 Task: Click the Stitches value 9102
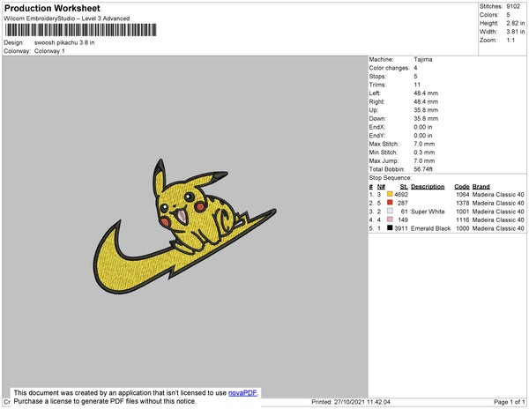click(x=513, y=6)
